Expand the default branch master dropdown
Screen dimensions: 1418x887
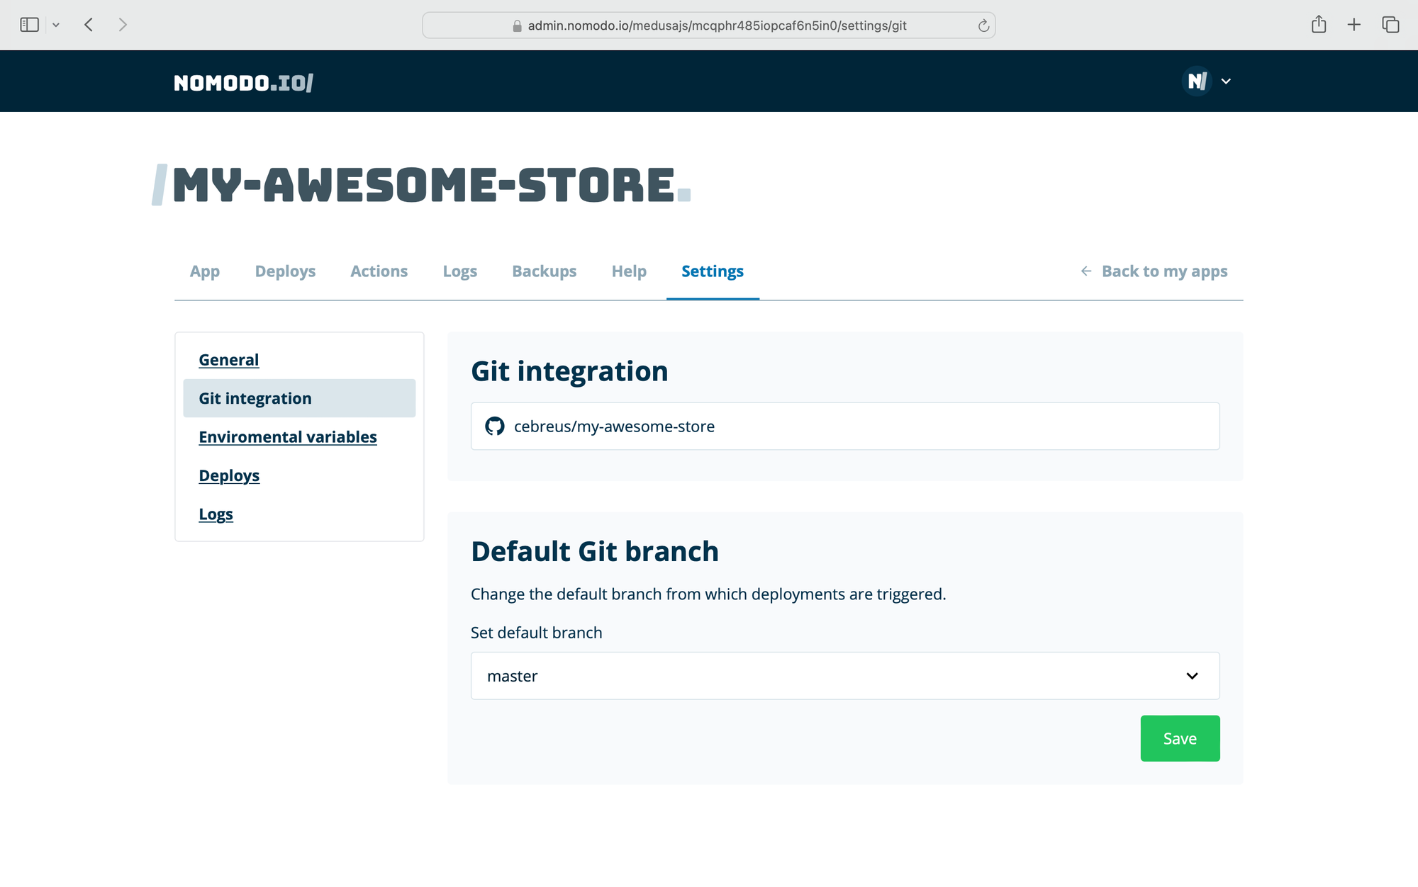pos(844,676)
